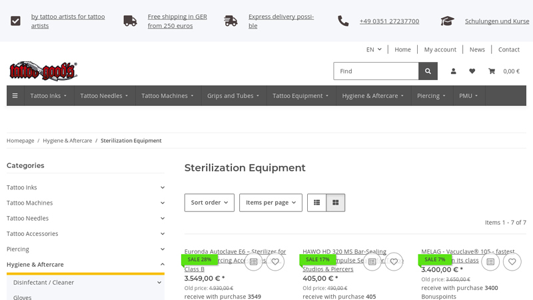Open Grips and Tubes menu
This screenshot has width=533, height=300.
pyautogui.click(x=234, y=95)
